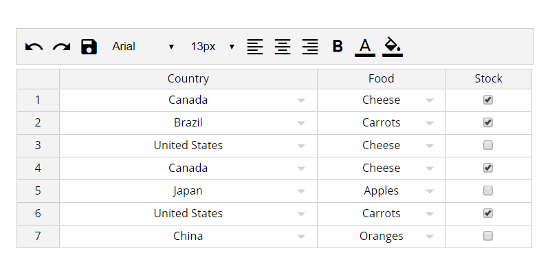Click the redo arrow icon

(x=62, y=47)
